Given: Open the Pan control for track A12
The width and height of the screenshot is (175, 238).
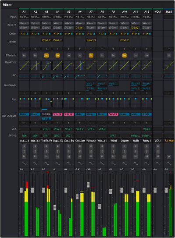Looking at the screenshot, I should coord(146,103).
